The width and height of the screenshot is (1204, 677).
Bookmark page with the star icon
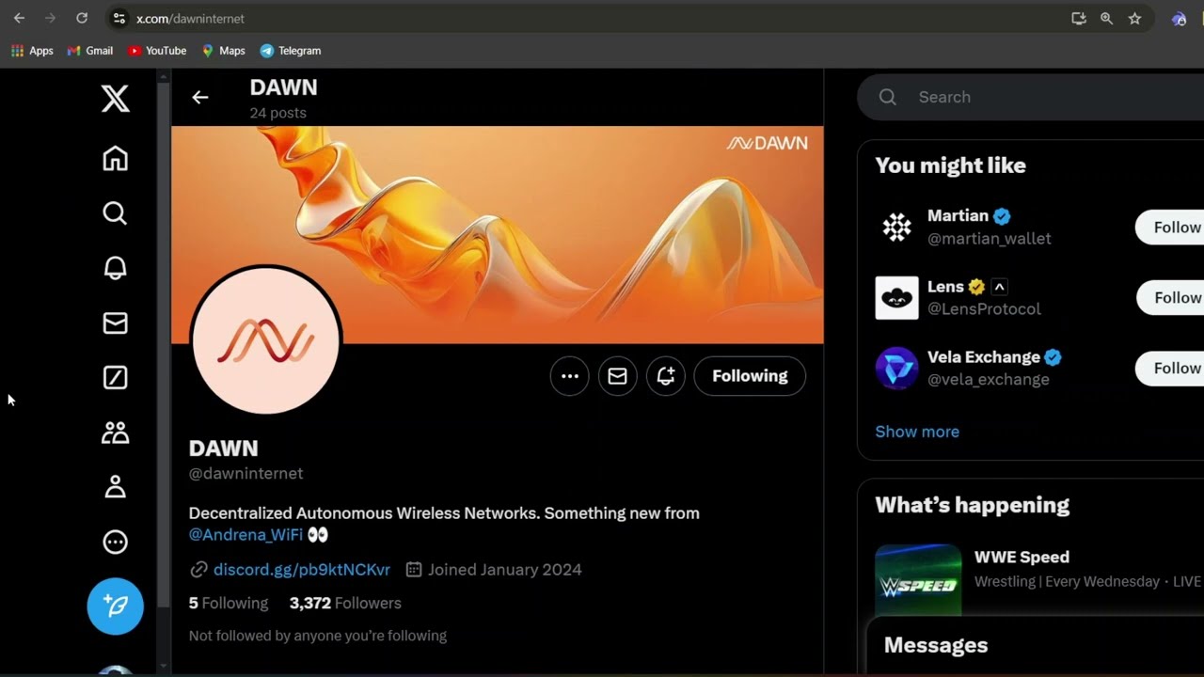(1134, 19)
